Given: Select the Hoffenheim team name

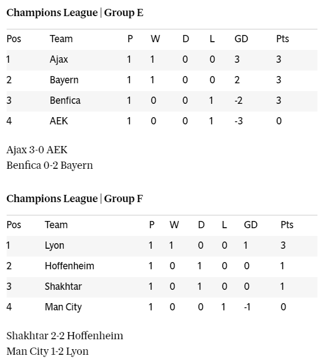Looking at the screenshot, I should (69, 266).
